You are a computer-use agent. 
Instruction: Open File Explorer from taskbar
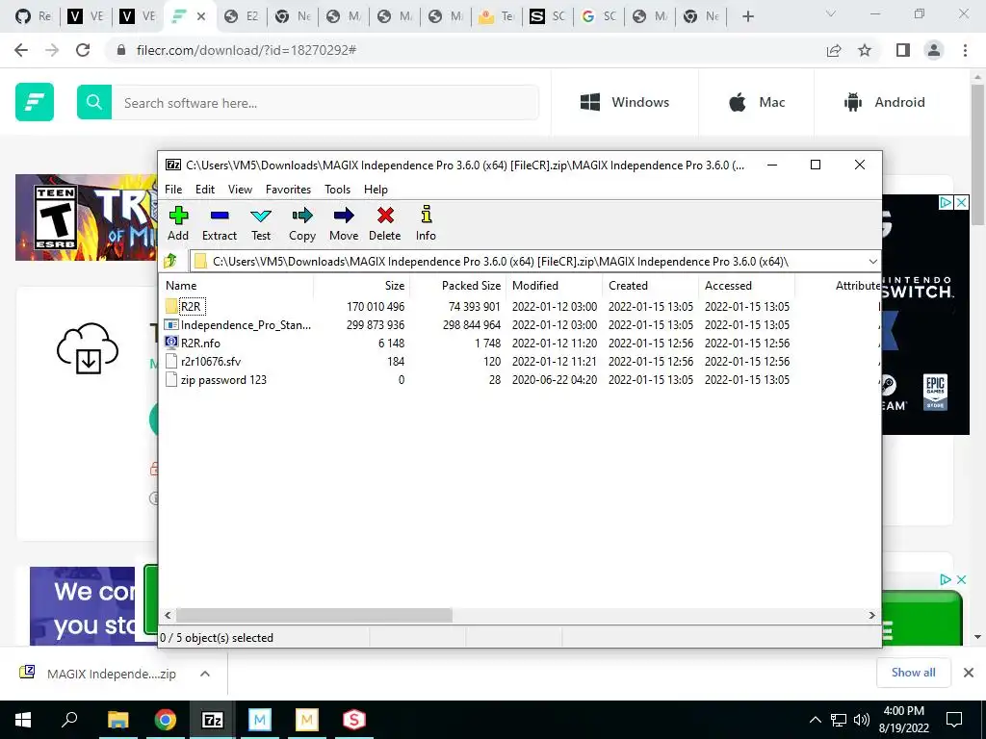(x=117, y=720)
